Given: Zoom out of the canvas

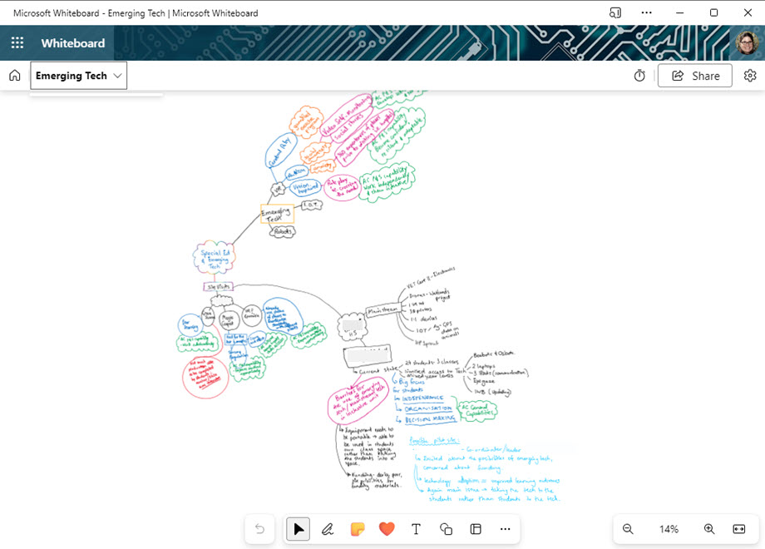Looking at the screenshot, I should click(628, 529).
